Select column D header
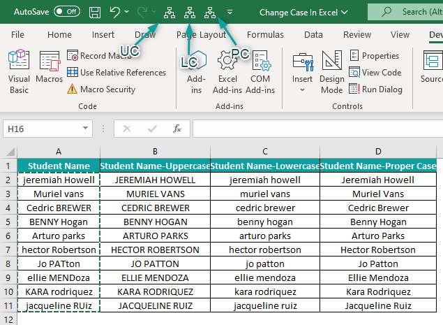443x325 pixels. tap(378, 152)
